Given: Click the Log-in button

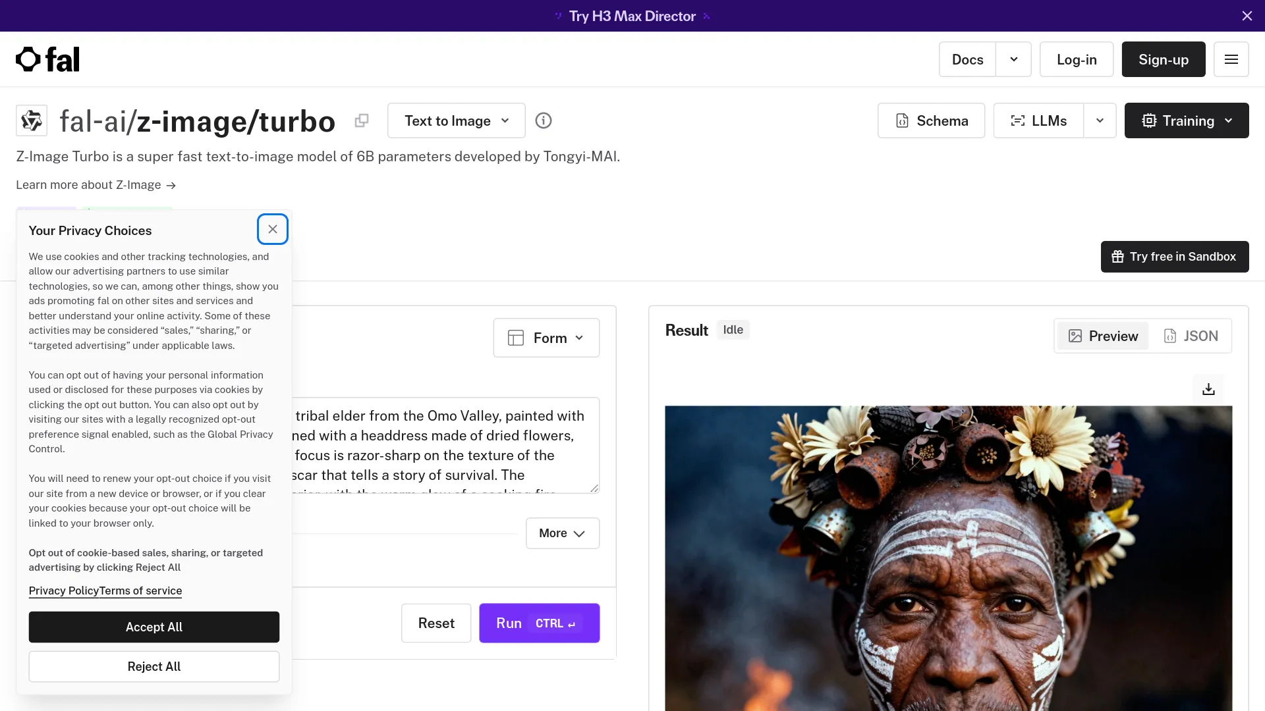Looking at the screenshot, I should (x=1077, y=59).
